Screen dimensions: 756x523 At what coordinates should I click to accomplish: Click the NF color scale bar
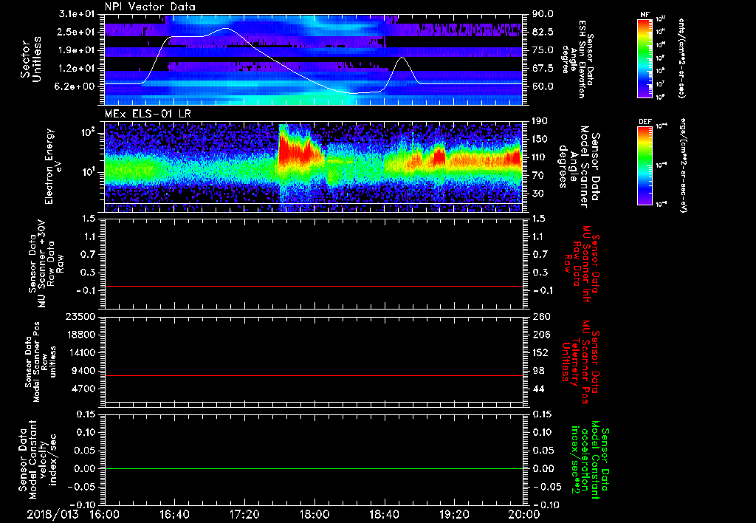(643, 58)
